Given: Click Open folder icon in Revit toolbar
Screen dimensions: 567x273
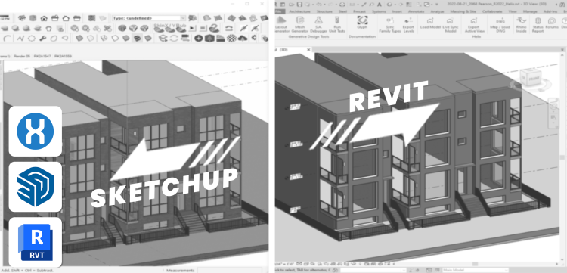Looking at the screenshot, I should (x=291, y=5).
